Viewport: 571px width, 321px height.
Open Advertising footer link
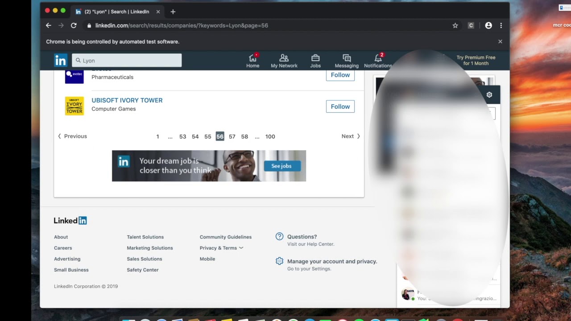pyautogui.click(x=67, y=259)
